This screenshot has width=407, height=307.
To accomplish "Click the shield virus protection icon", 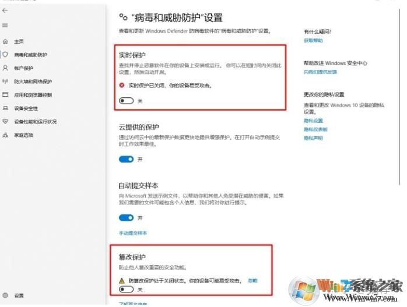I will 5,54.
